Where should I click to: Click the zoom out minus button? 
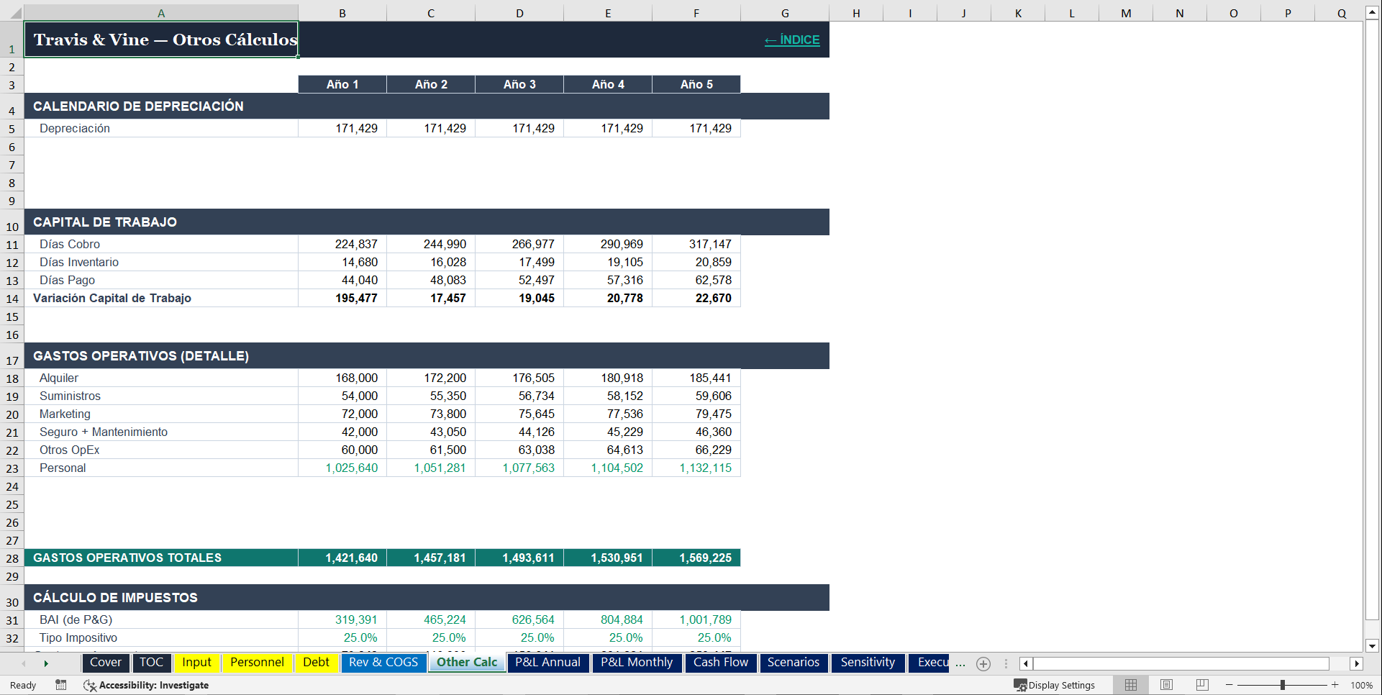1229,685
